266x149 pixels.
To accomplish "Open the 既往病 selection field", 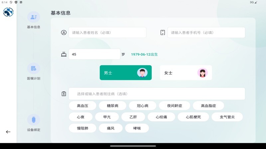I will tap(157, 94).
